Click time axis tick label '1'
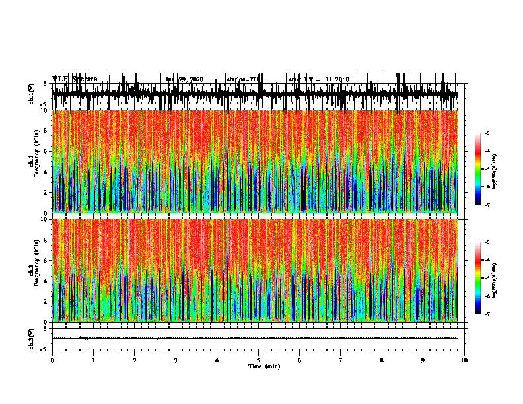 click(x=93, y=360)
